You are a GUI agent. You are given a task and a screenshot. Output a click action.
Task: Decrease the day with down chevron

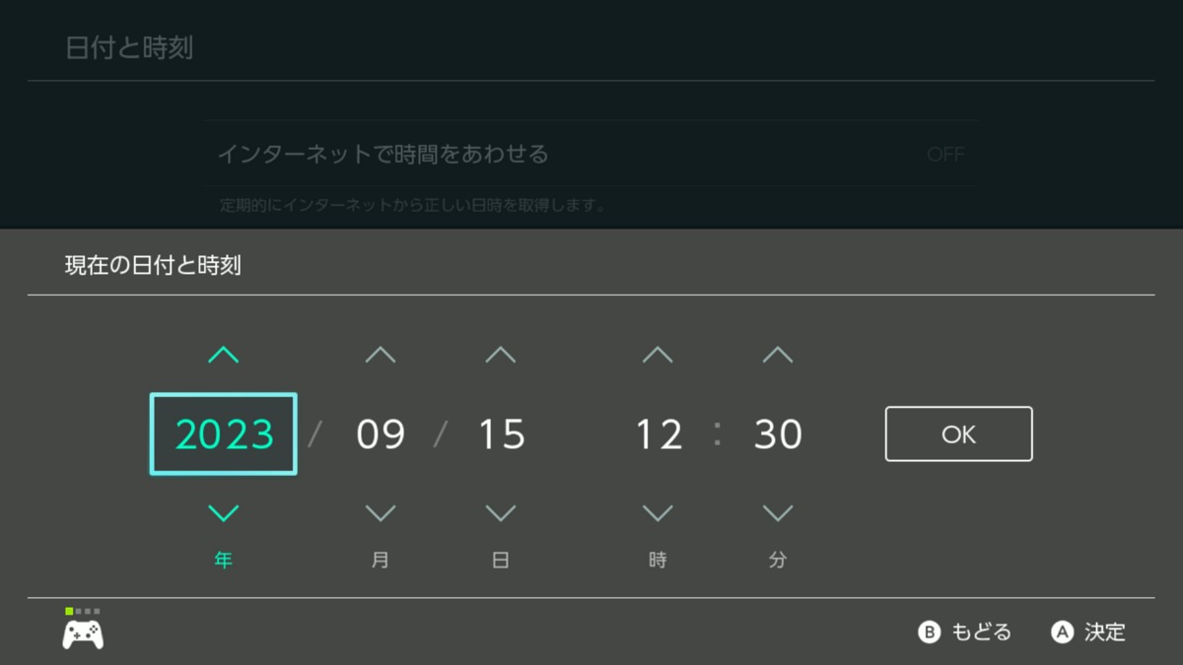[x=501, y=512]
